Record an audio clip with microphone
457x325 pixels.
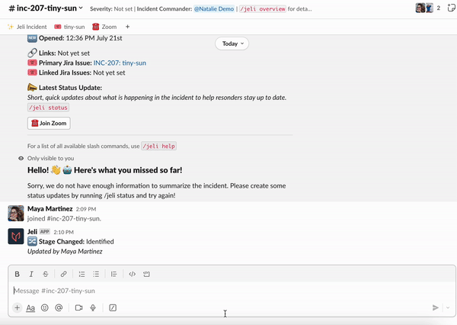[x=93, y=307]
